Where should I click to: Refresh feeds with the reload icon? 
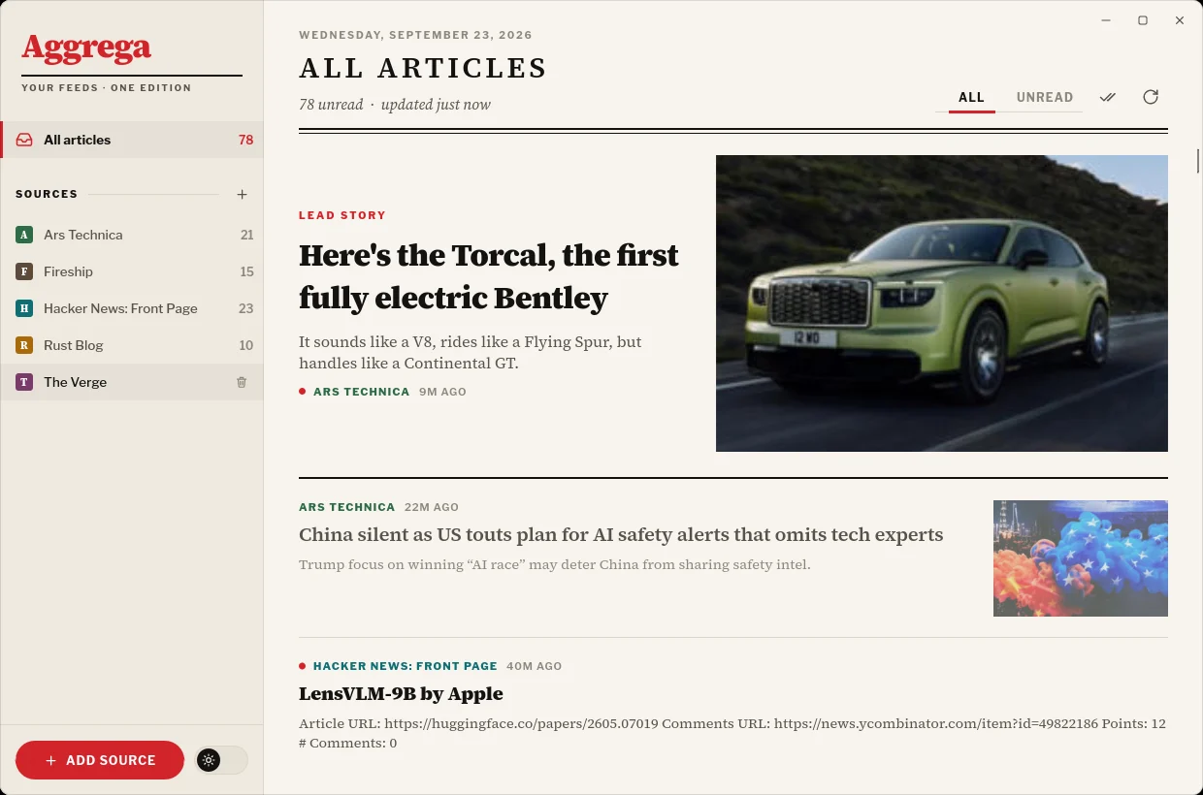click(1151, 97)
